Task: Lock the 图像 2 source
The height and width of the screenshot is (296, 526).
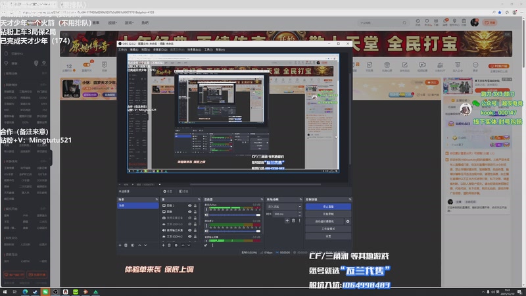Action: pos(195,206)
